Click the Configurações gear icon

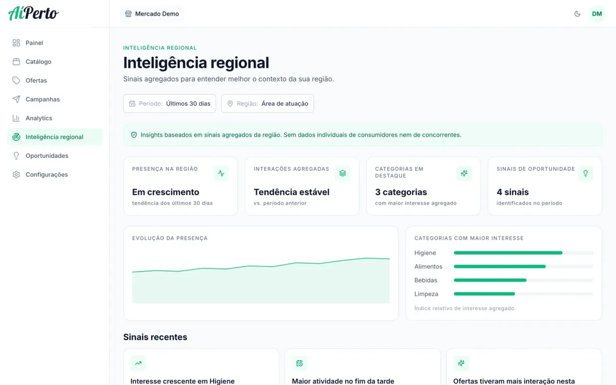tap(16, 174)
